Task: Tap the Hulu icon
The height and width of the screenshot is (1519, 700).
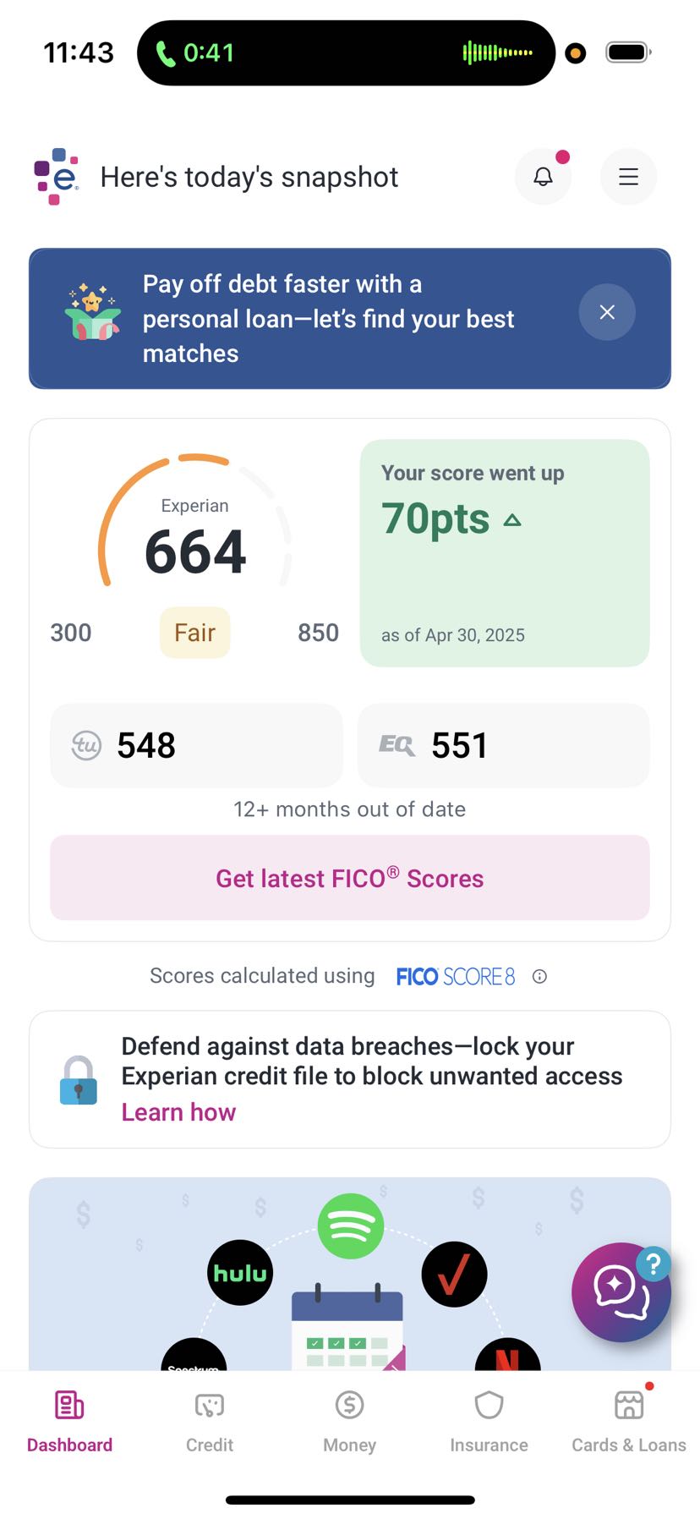Action: 240,1273
